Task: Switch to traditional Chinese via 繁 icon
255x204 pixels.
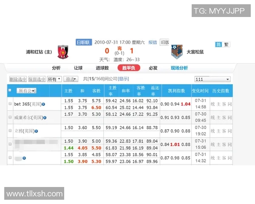Action: tap(226, 44)
